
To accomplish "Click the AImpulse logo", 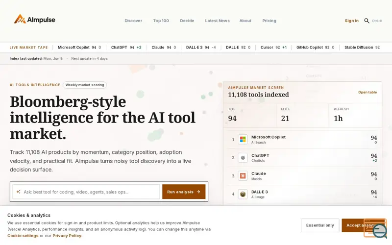I will [x=34, y=19].
